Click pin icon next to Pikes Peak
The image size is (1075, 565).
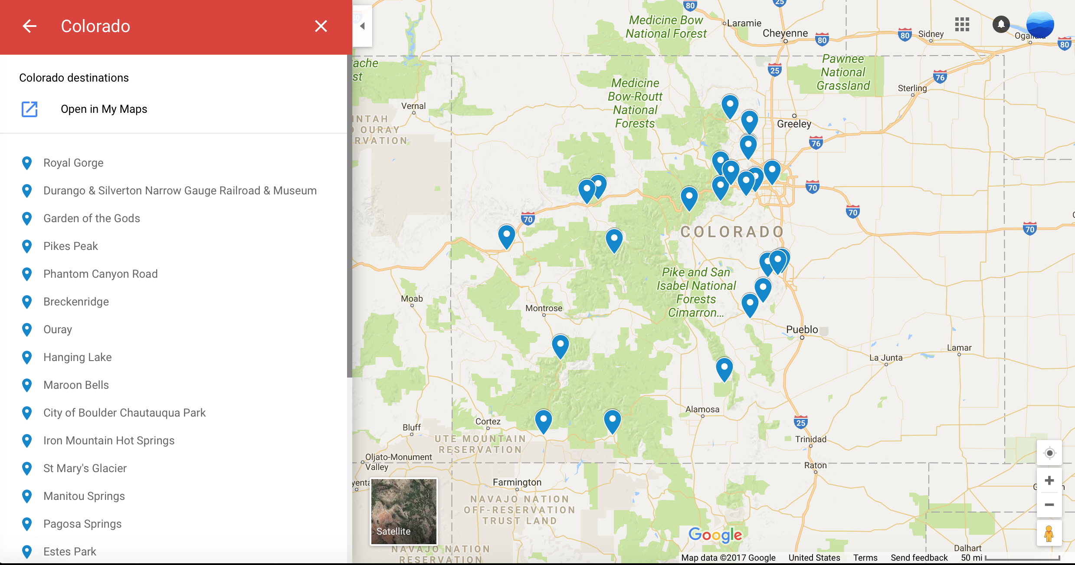tap(27, 246)
